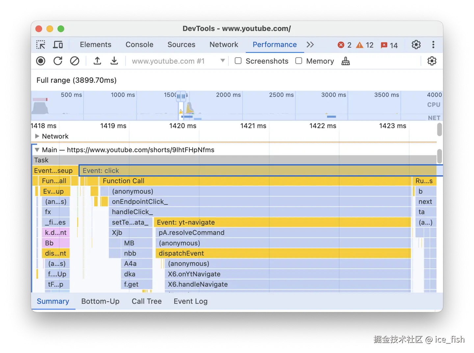Click the timeline vertical scrollbar near ruler
The image size is (474, 353).
(x=439, y=129)
